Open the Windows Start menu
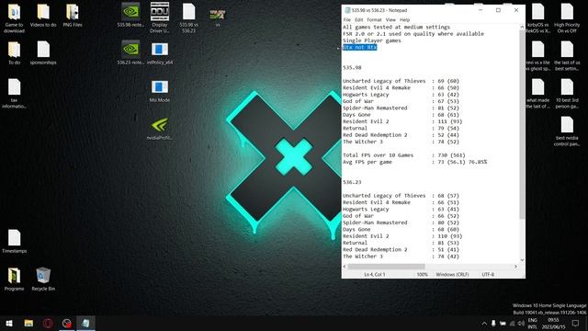 (x=9, y=323)
